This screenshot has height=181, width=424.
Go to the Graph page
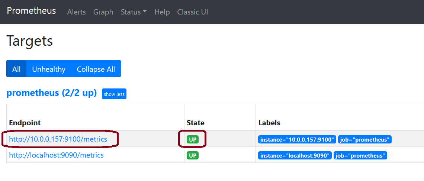(x=103, y=12)
